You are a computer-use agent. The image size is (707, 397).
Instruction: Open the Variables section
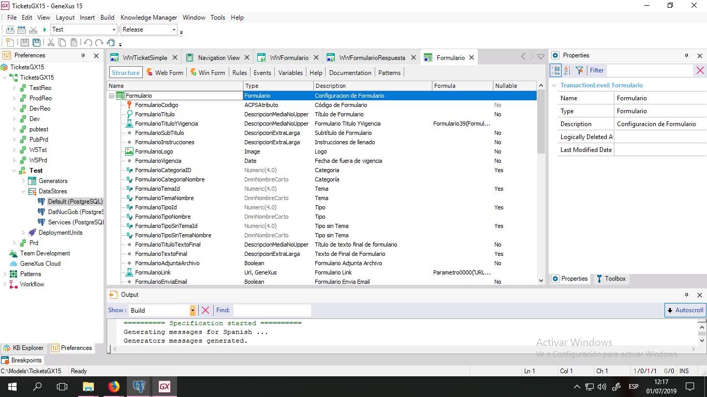pos(290,73)
